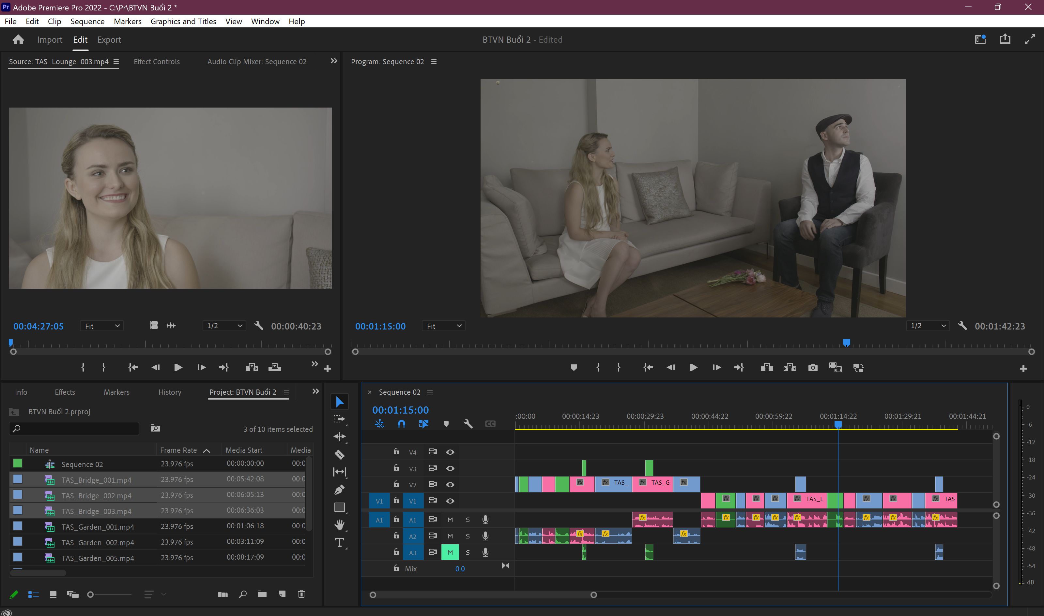This screenshot has width=1044, height=616.
Task: Select the Rectangle tool
Action: (x=339, y=507)
